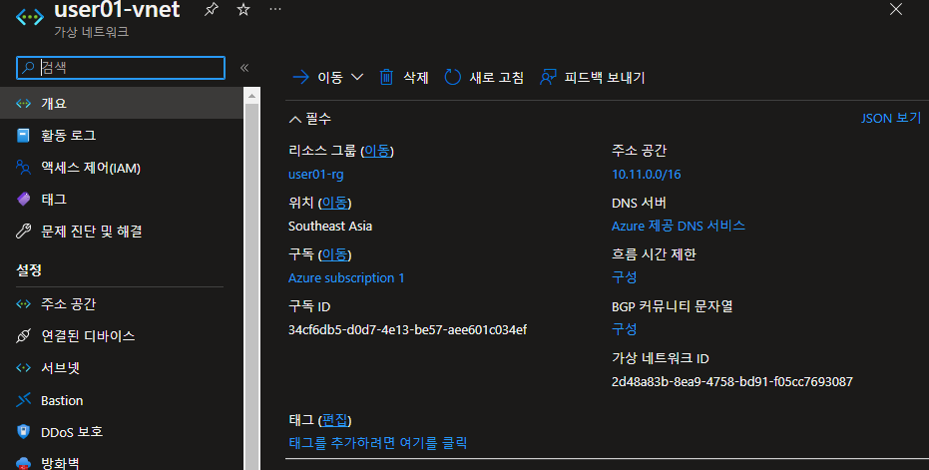Click the virtual network icon beside title
Image resolution: width=929 pixels, height=470 pixels.
(x=30, y=17)
